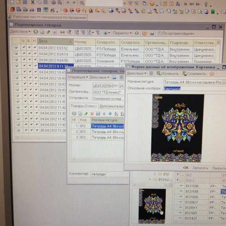Refresh the Перемещения товаров list
The image size is (226, 226).
[x=136, y=33]
